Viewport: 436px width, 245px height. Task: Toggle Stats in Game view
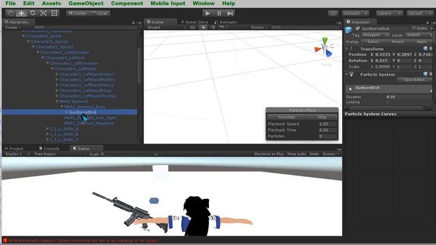click(314, 154)
